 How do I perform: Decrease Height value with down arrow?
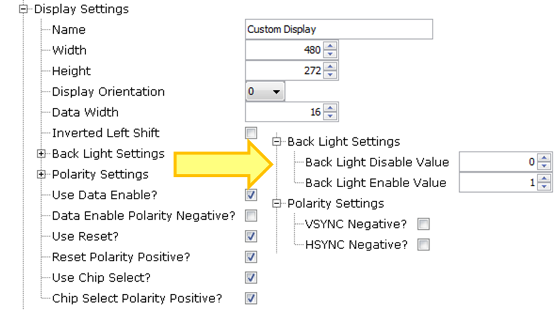pos(330,74)
